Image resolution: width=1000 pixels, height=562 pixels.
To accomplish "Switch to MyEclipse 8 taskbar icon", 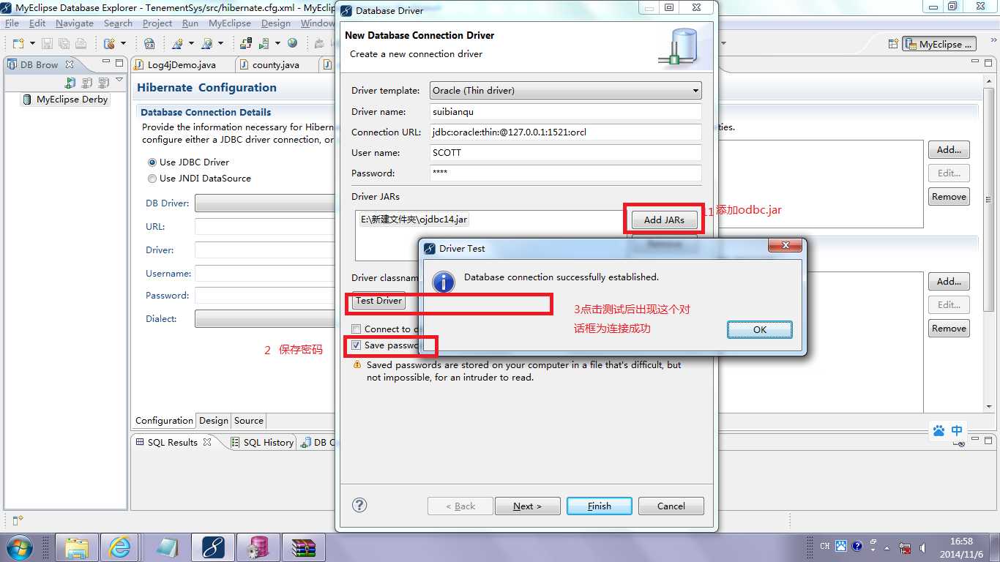I will tap(213, 547).
